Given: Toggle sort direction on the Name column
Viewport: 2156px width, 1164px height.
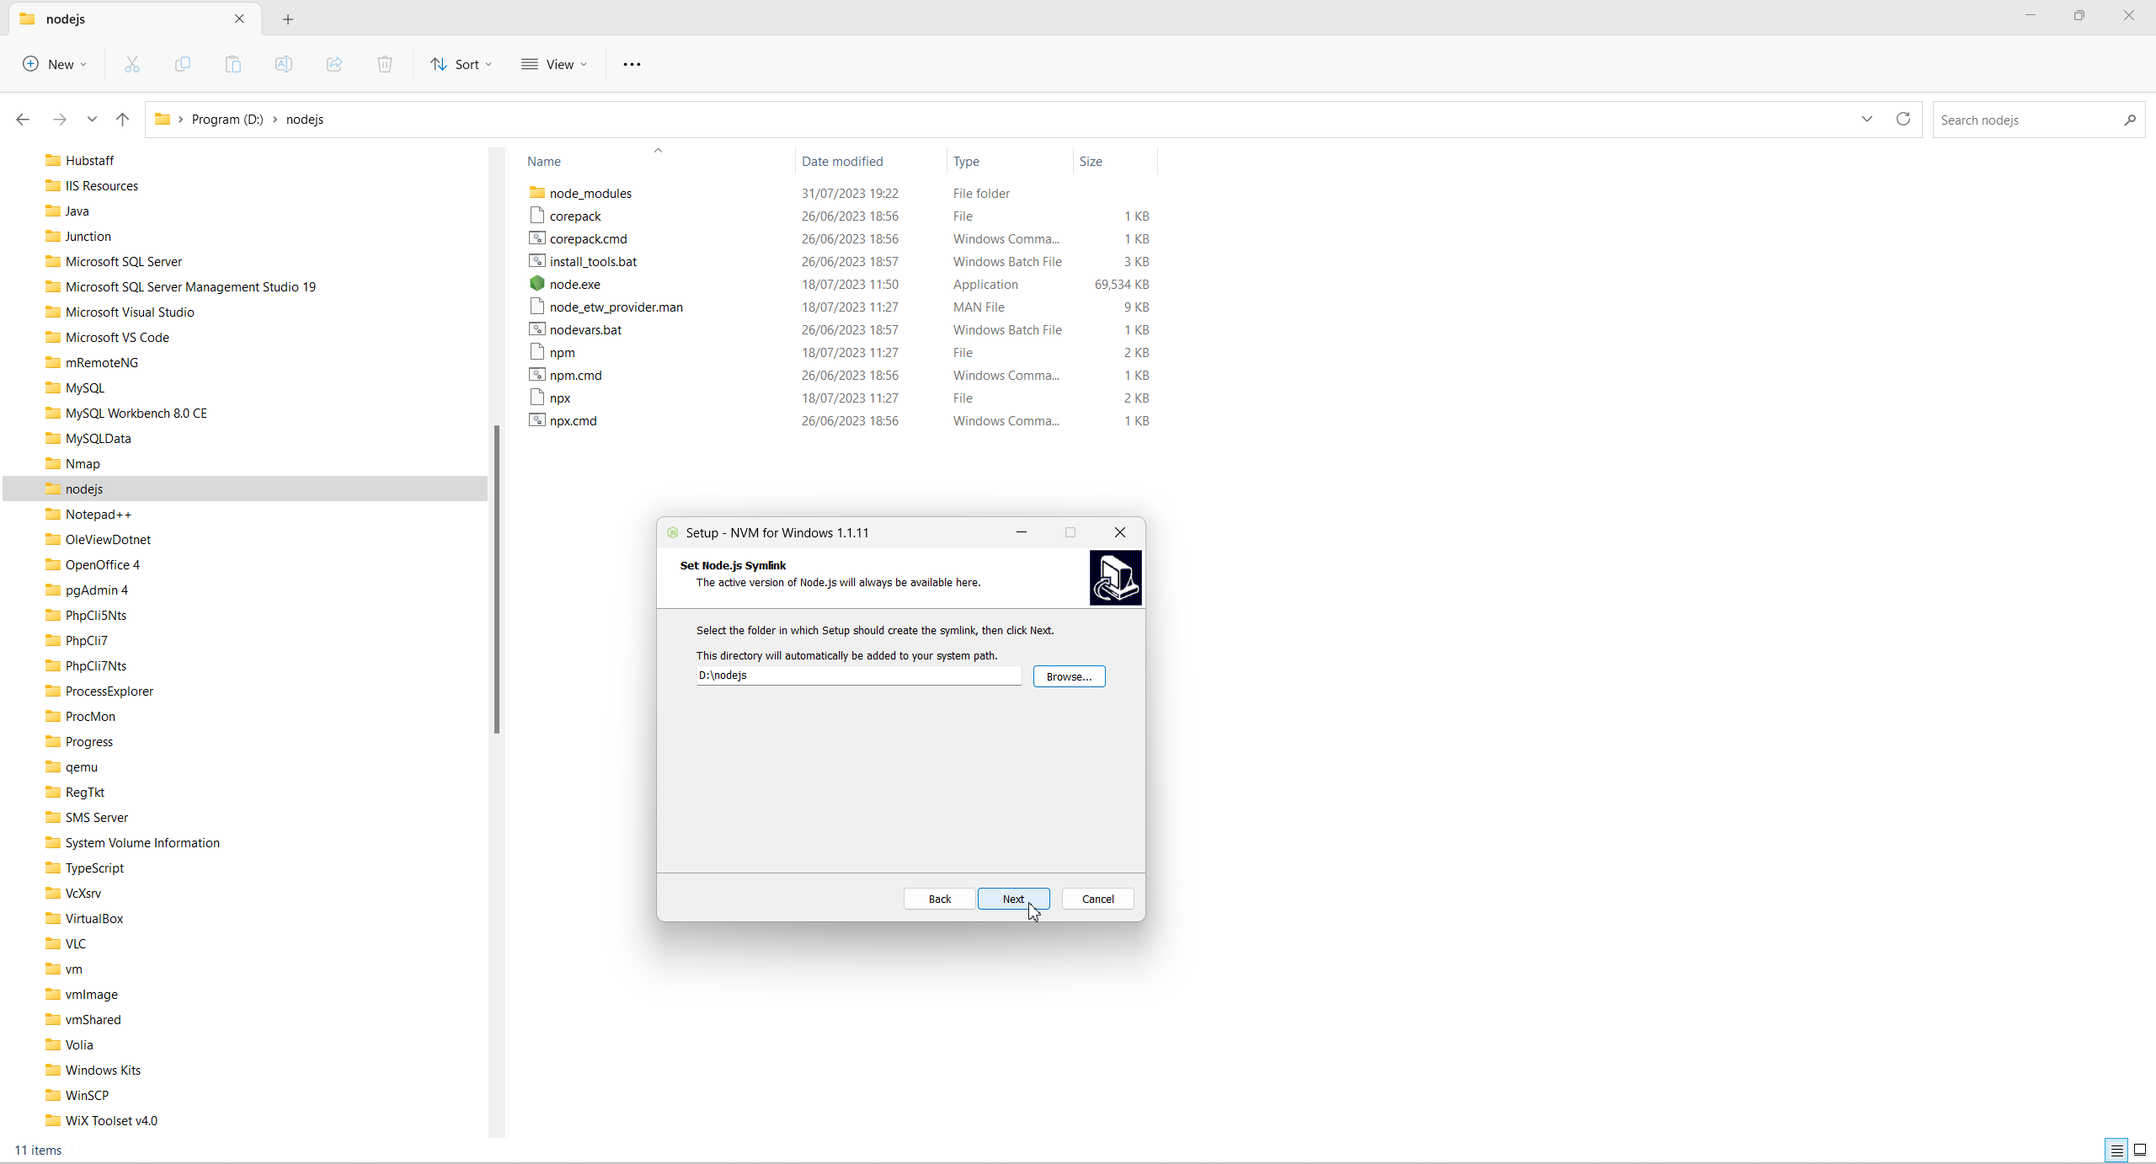Looking at the screenshot, I should click(x=543, y=161).
